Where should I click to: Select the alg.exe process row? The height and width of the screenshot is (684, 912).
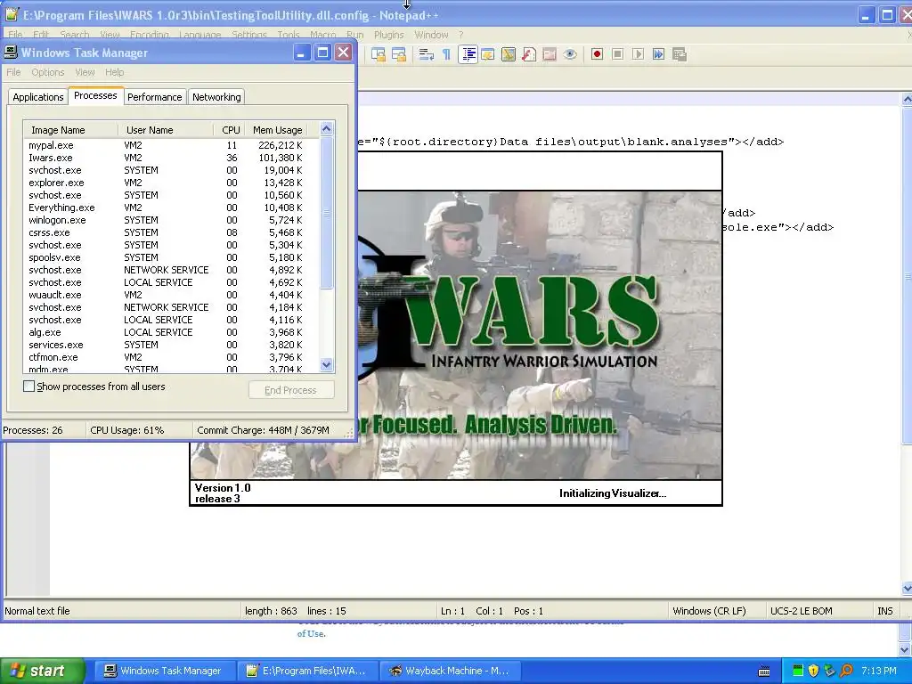[171, 332]
